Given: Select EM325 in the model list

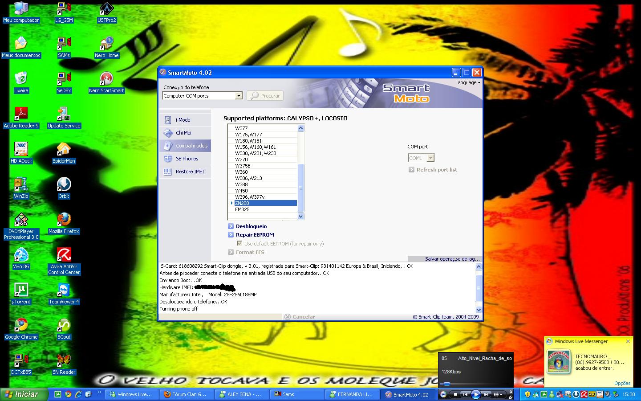Looking at the screenshot, I should tap(265, 209).
